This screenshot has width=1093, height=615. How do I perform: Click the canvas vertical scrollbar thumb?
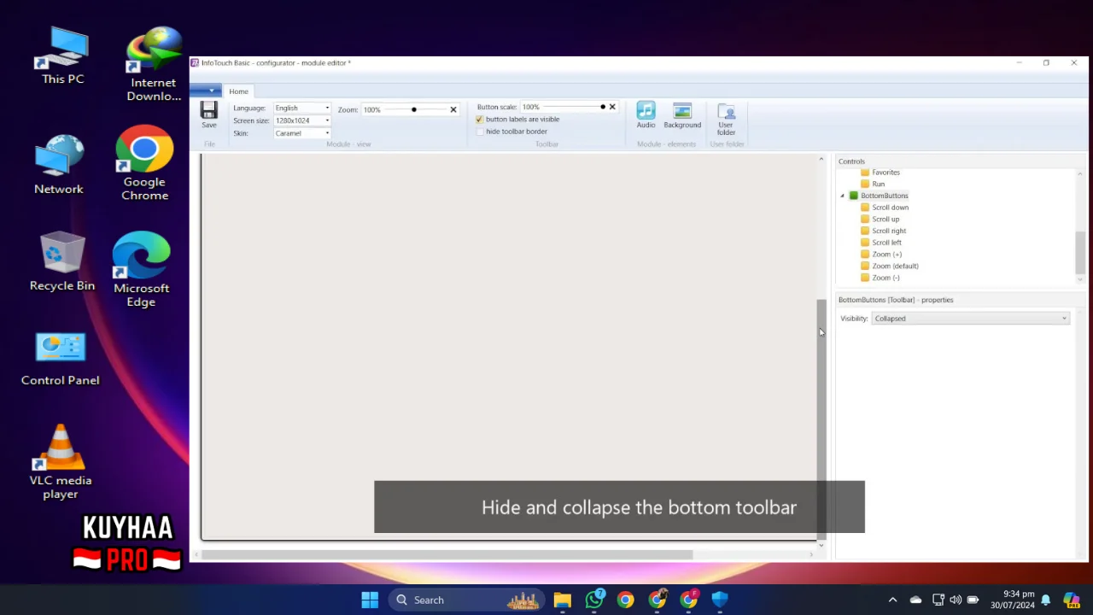click(x=821, y=419)
